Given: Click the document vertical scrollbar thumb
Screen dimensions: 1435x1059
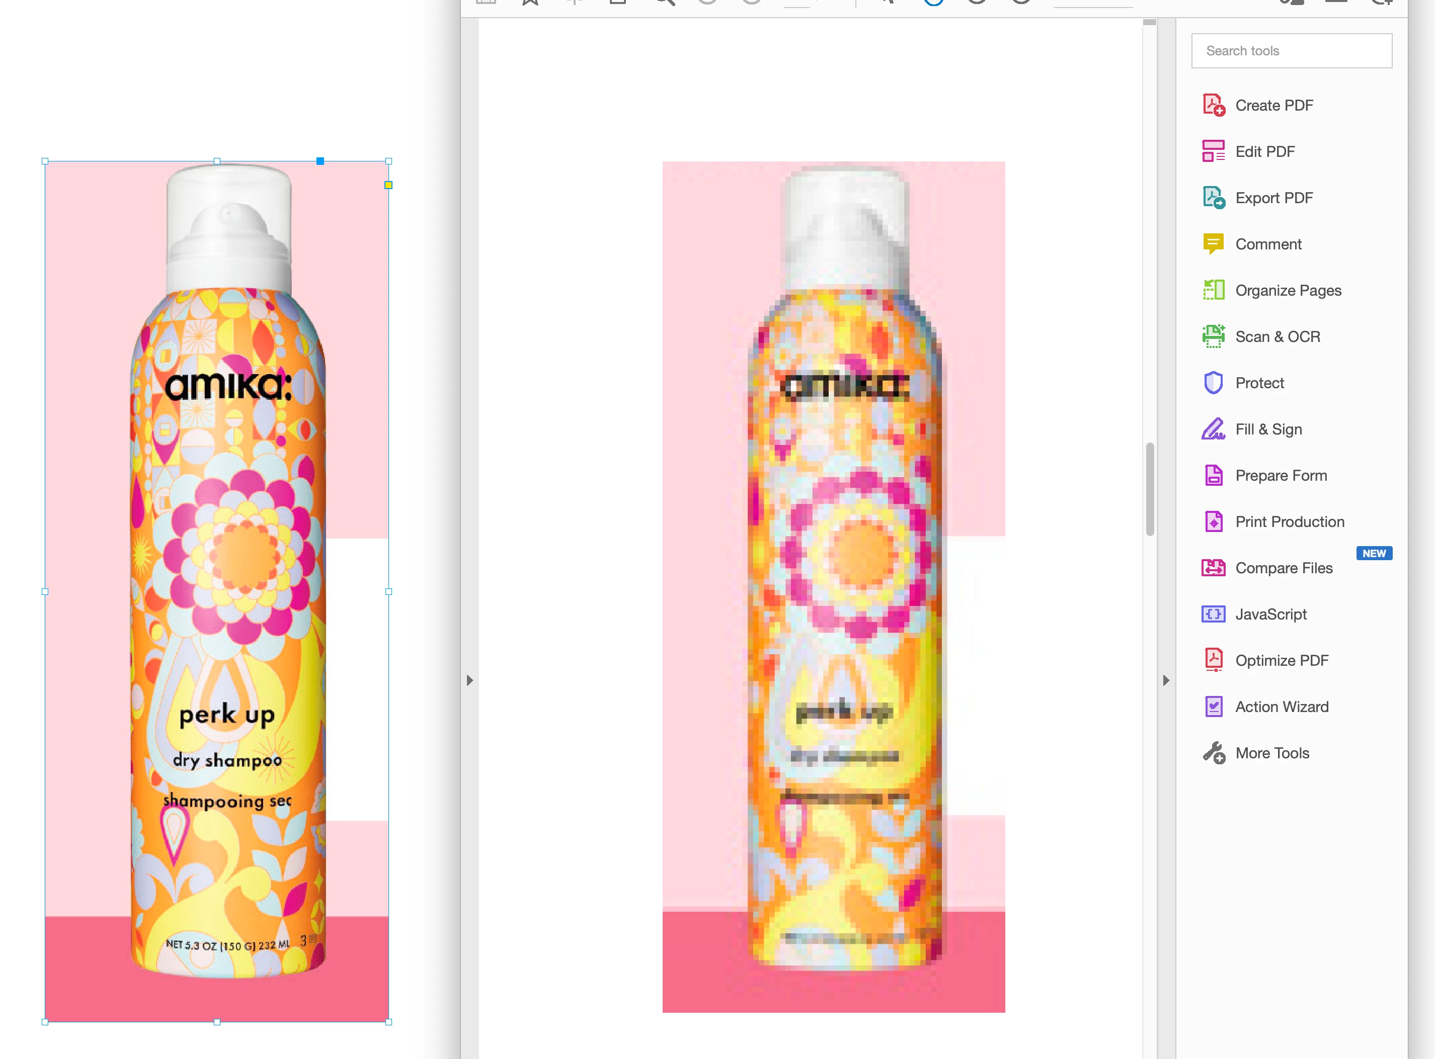Looking at the screenshot, I should coord(1150,488).
